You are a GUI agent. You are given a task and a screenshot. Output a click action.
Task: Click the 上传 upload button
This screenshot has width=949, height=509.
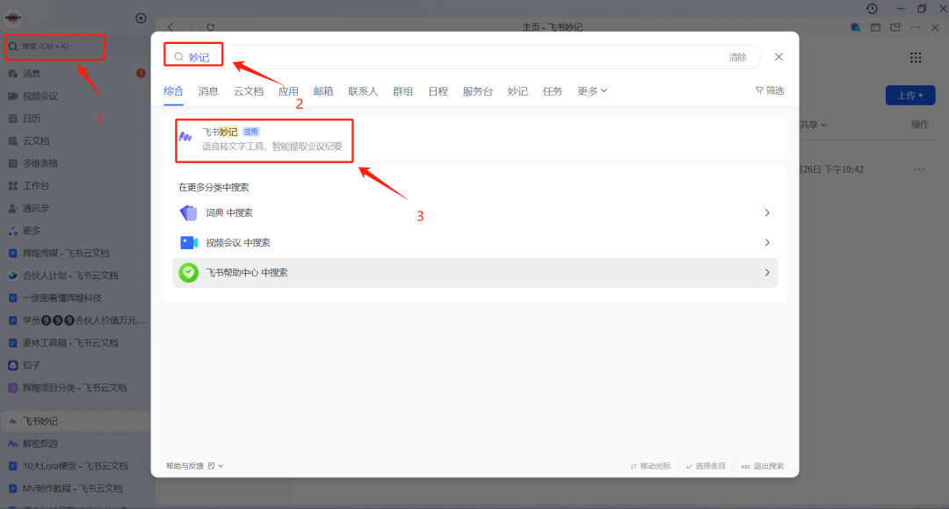910,95
